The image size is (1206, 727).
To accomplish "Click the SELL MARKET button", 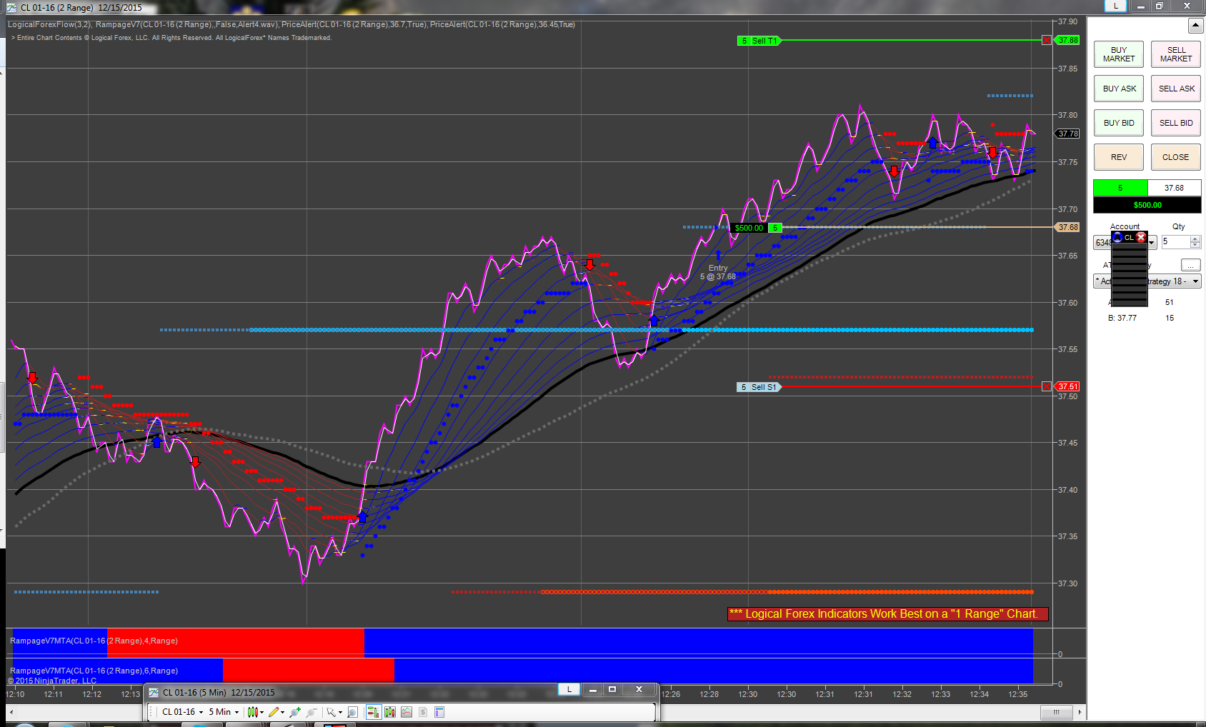I will [1176, 54].
